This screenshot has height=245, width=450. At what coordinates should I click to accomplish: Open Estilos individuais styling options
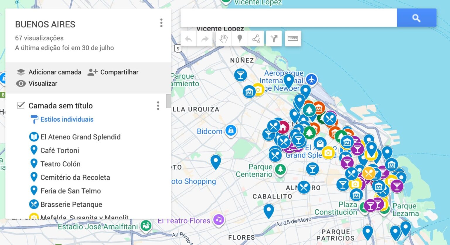pos(67,119)
